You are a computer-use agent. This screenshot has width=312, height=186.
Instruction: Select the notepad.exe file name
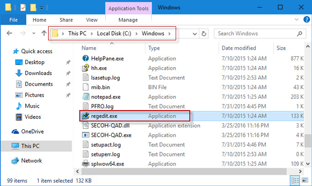point(106,97)
